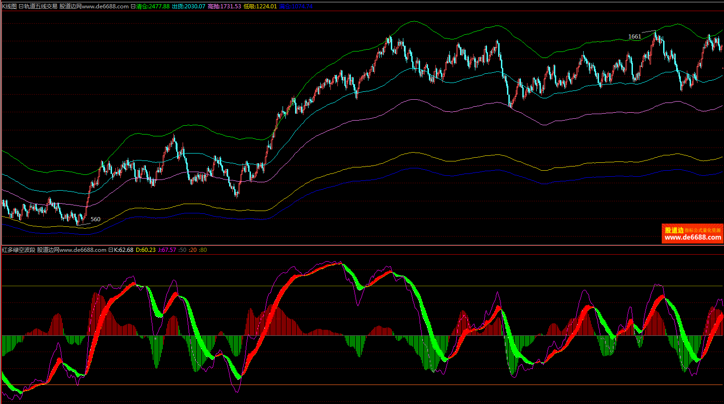
Task: Click the 日 expander before 清仓 in top header
Action: pos(133,6)
